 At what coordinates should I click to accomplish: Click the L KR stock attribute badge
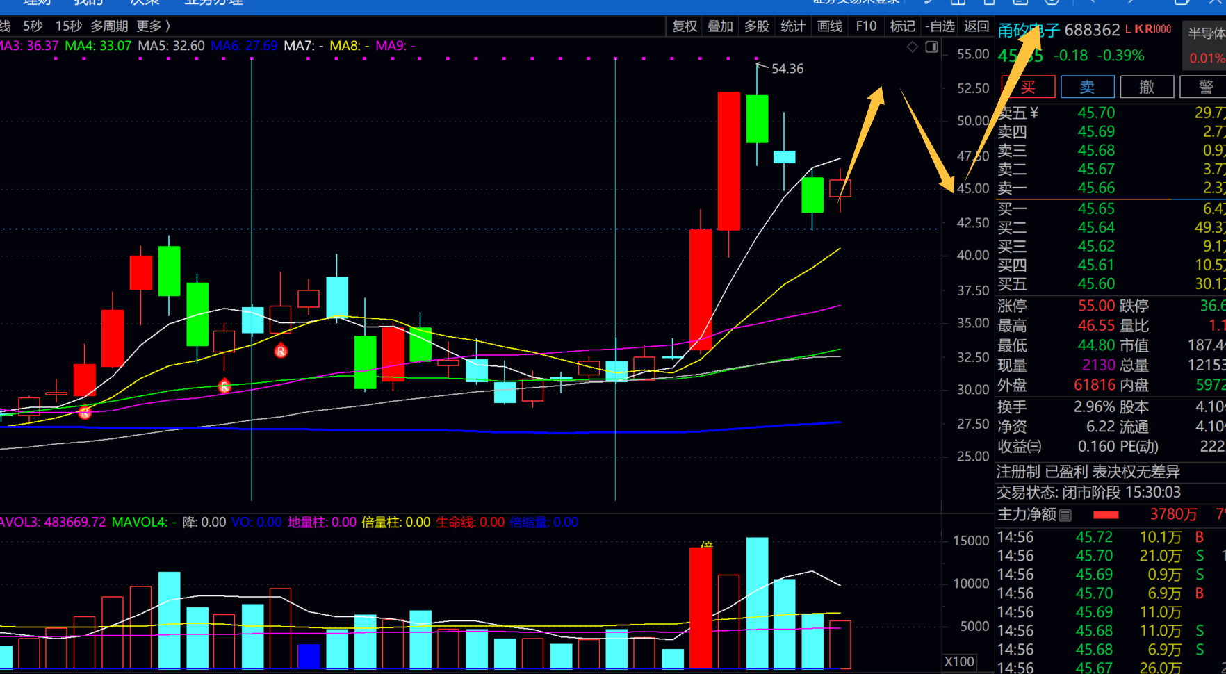[1148, 29]
